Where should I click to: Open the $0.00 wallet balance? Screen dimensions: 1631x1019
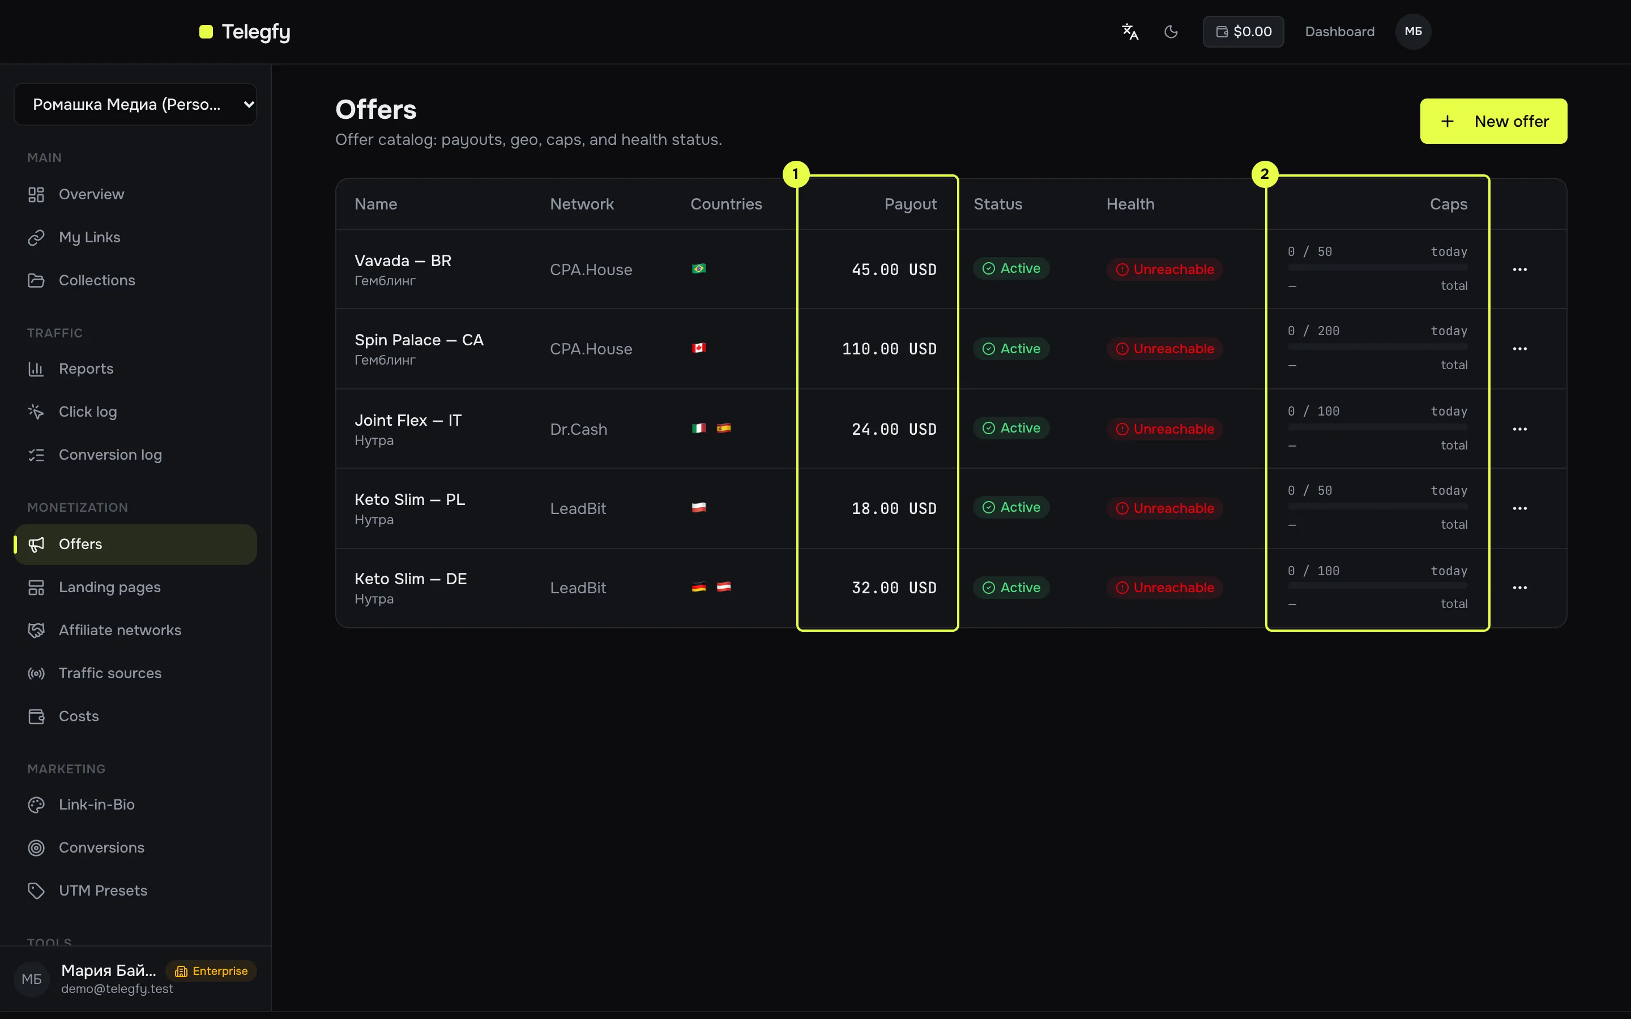[1244, 32]
